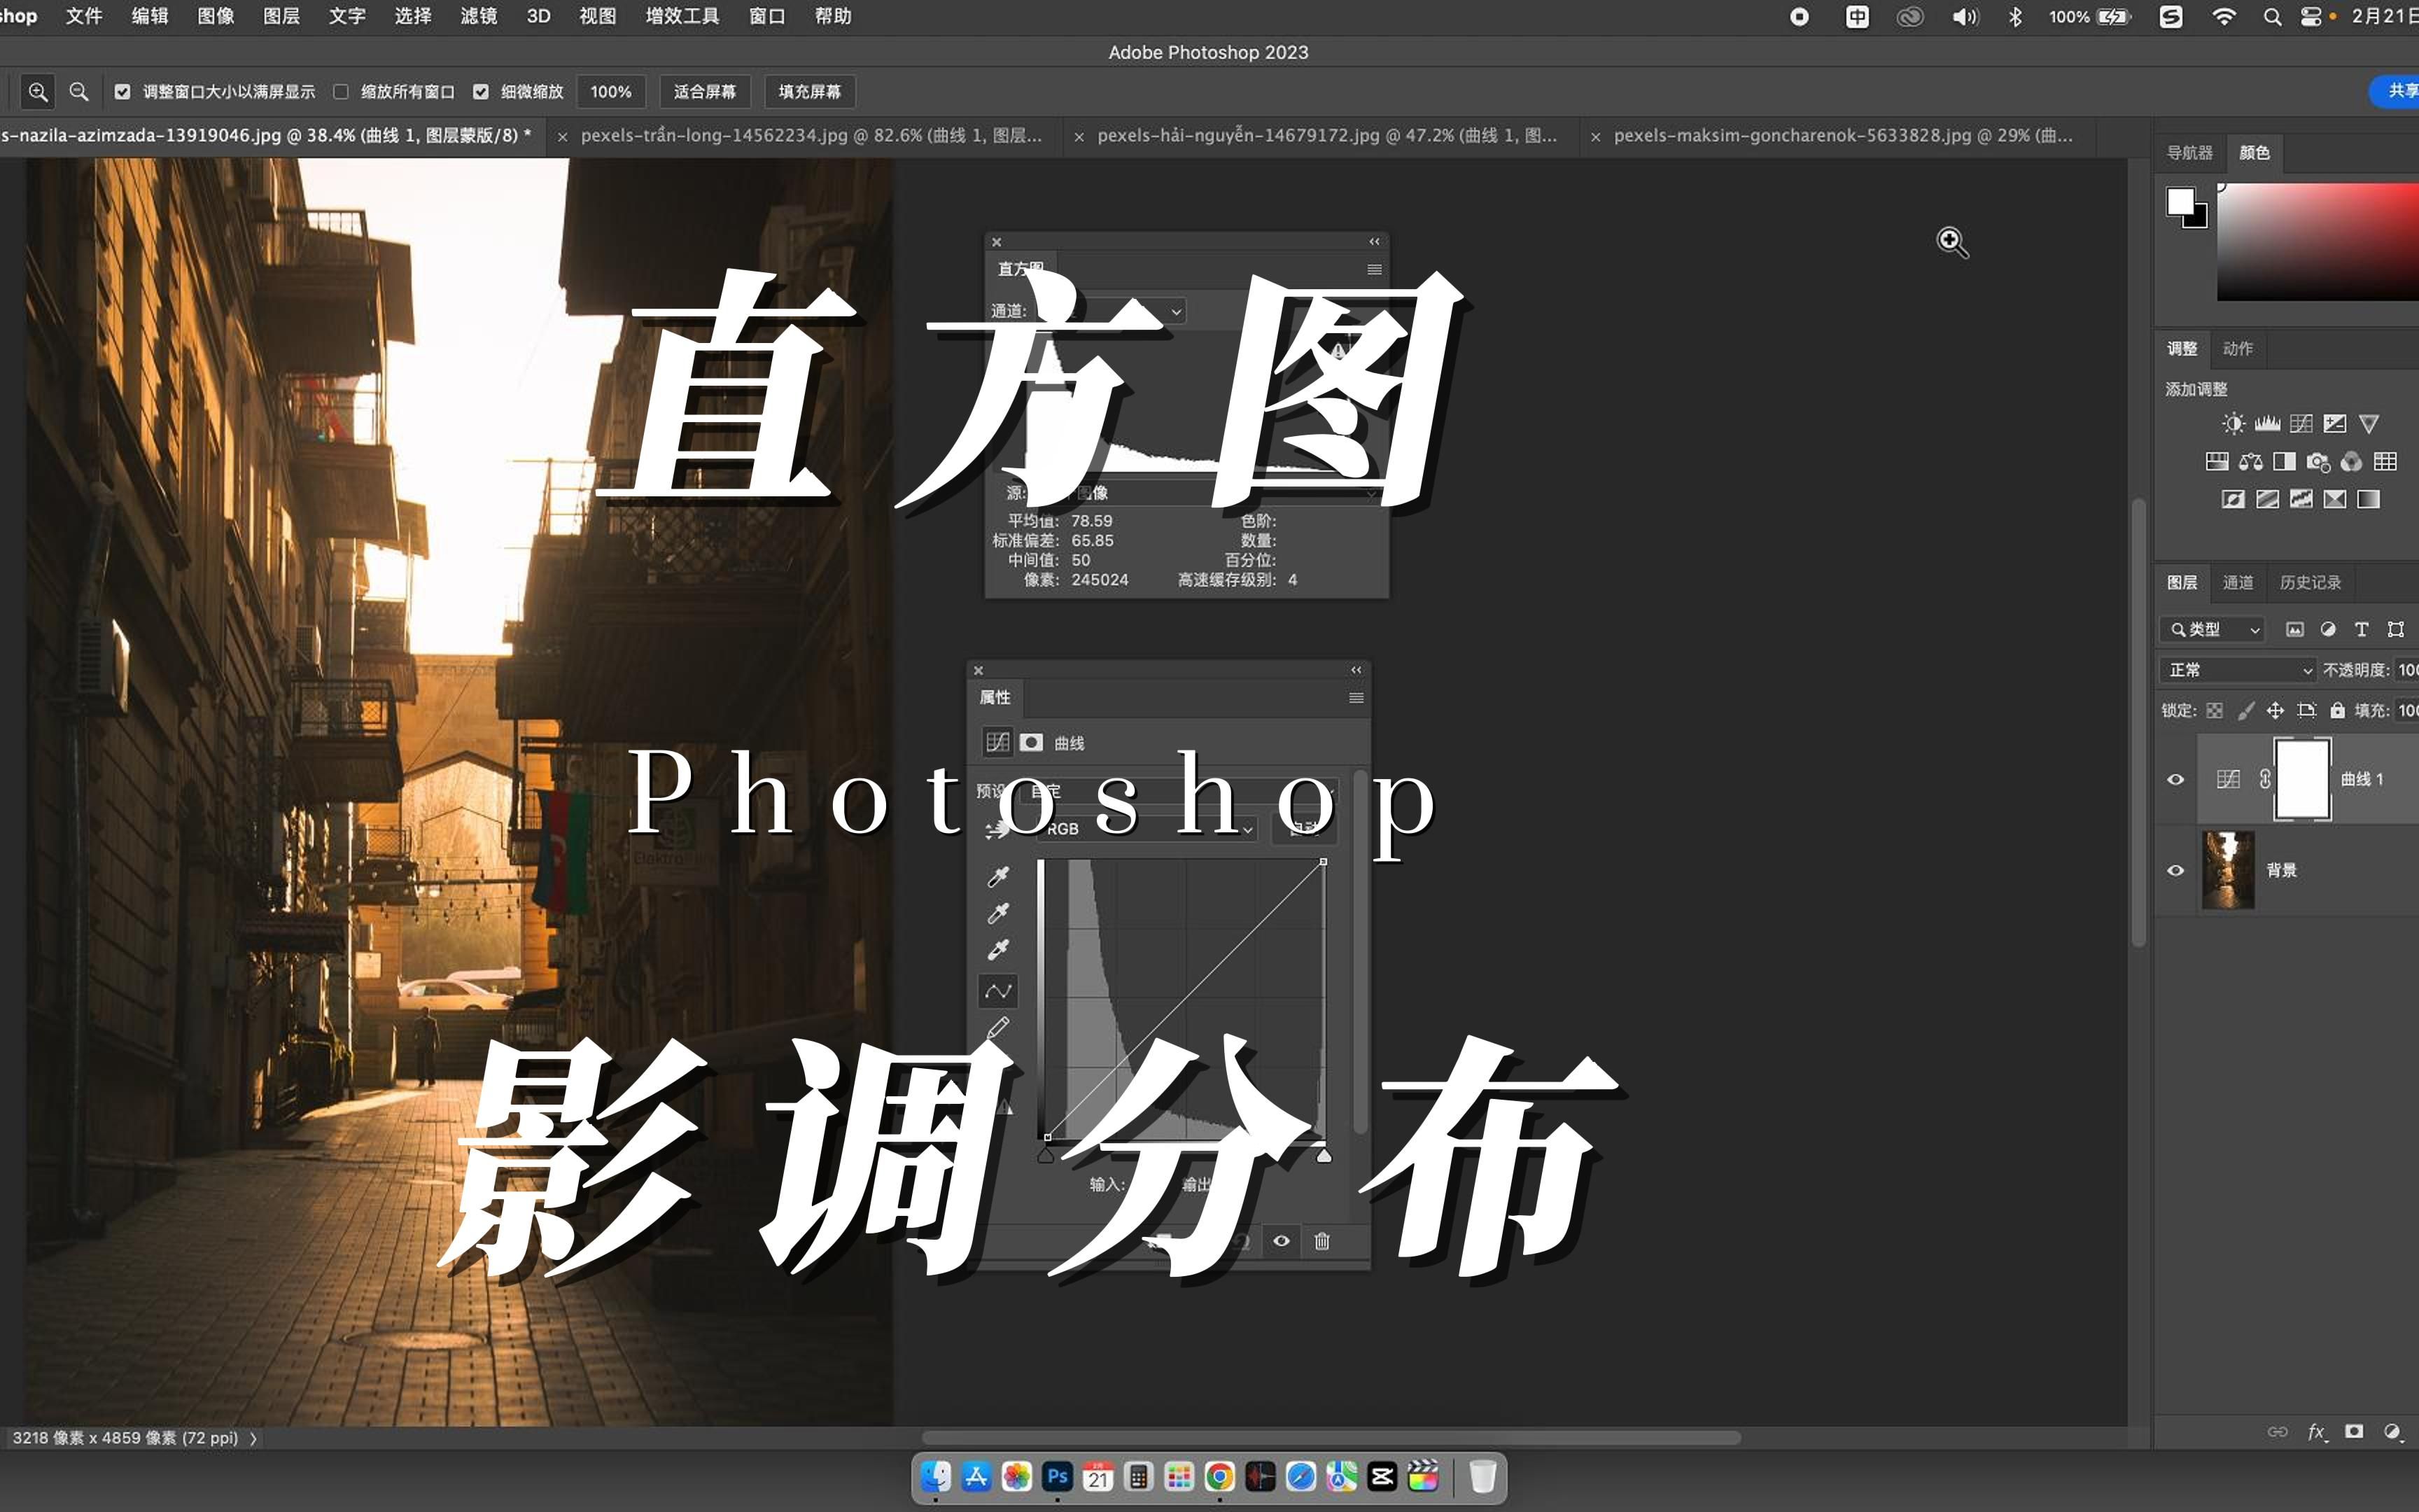Toggle adjustment layer filter
Screen dimensions: 2419x1512
click(x=2328, y=629)
